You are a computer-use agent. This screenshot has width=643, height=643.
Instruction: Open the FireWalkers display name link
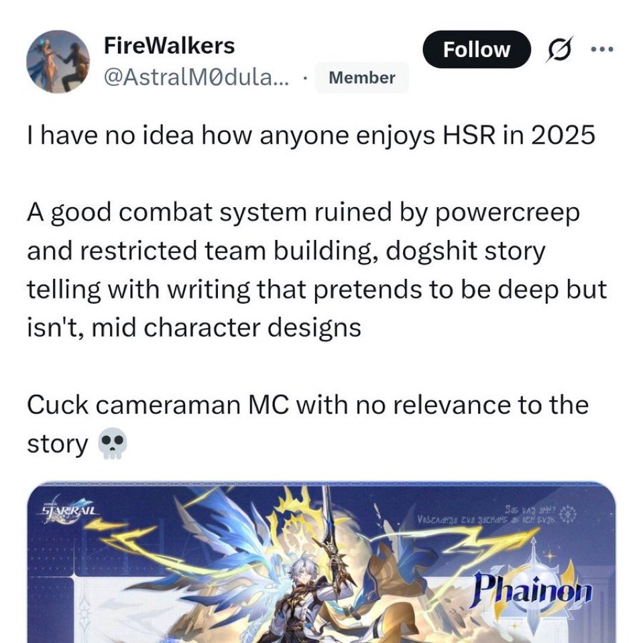[170, 46]
